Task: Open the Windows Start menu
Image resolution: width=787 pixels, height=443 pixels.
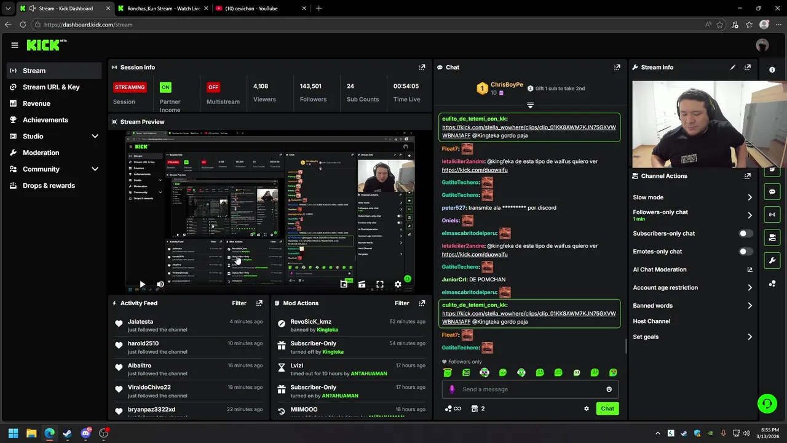Action: [x=13, y=433]
